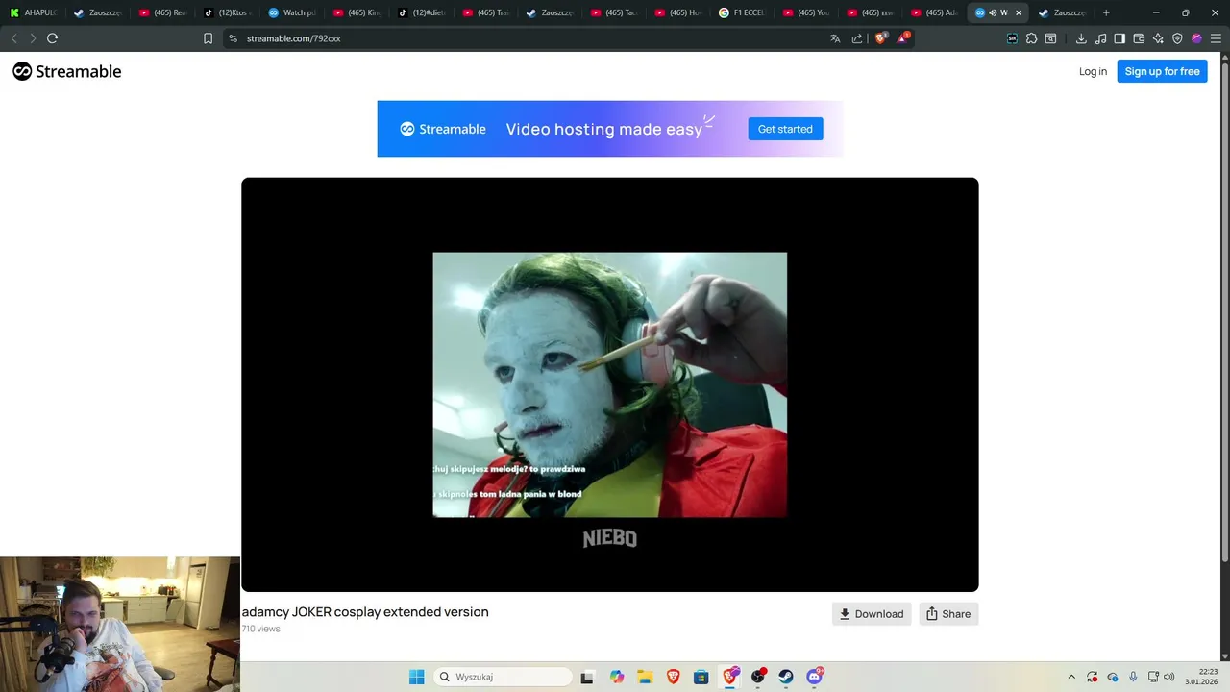Bookmark this page using the bookmark icon
This screenshot has width=1230, height=692.
[x=208, y=38]
